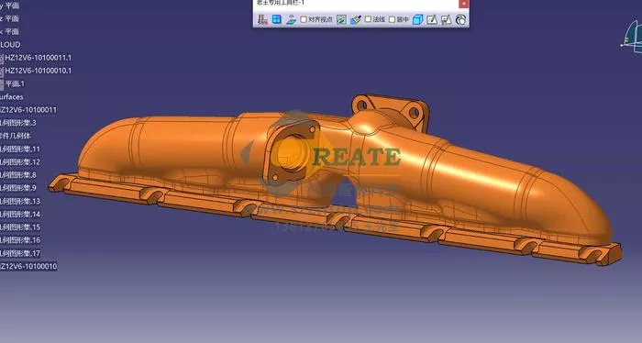
Task: Select the plane surface tool icon
Action: pos(291,19)
